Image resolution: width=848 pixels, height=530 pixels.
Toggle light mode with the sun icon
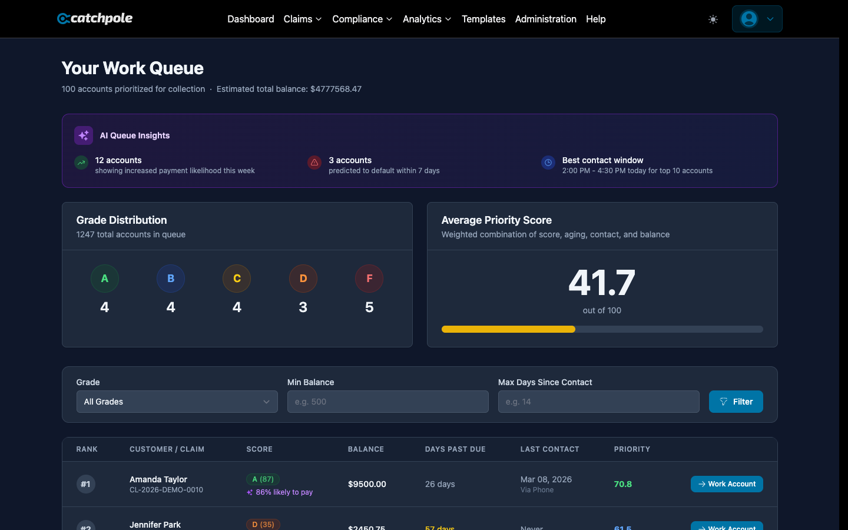pos(713,19)
